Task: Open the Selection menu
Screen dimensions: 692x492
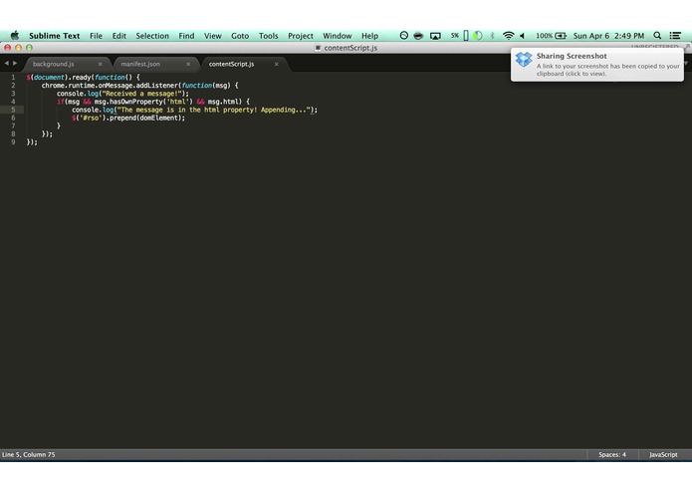Action: [x=152, y=36]
